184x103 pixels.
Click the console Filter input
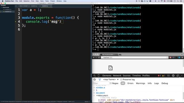[x=101, y=83]
